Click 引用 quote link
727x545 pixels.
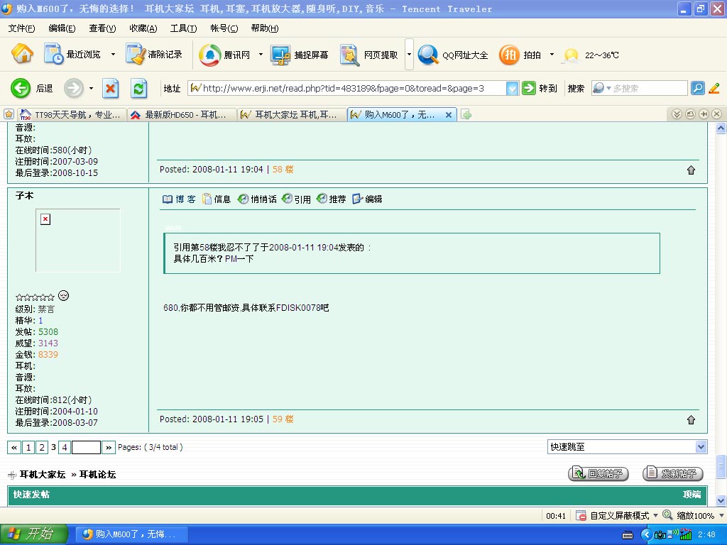coord(296,199)
